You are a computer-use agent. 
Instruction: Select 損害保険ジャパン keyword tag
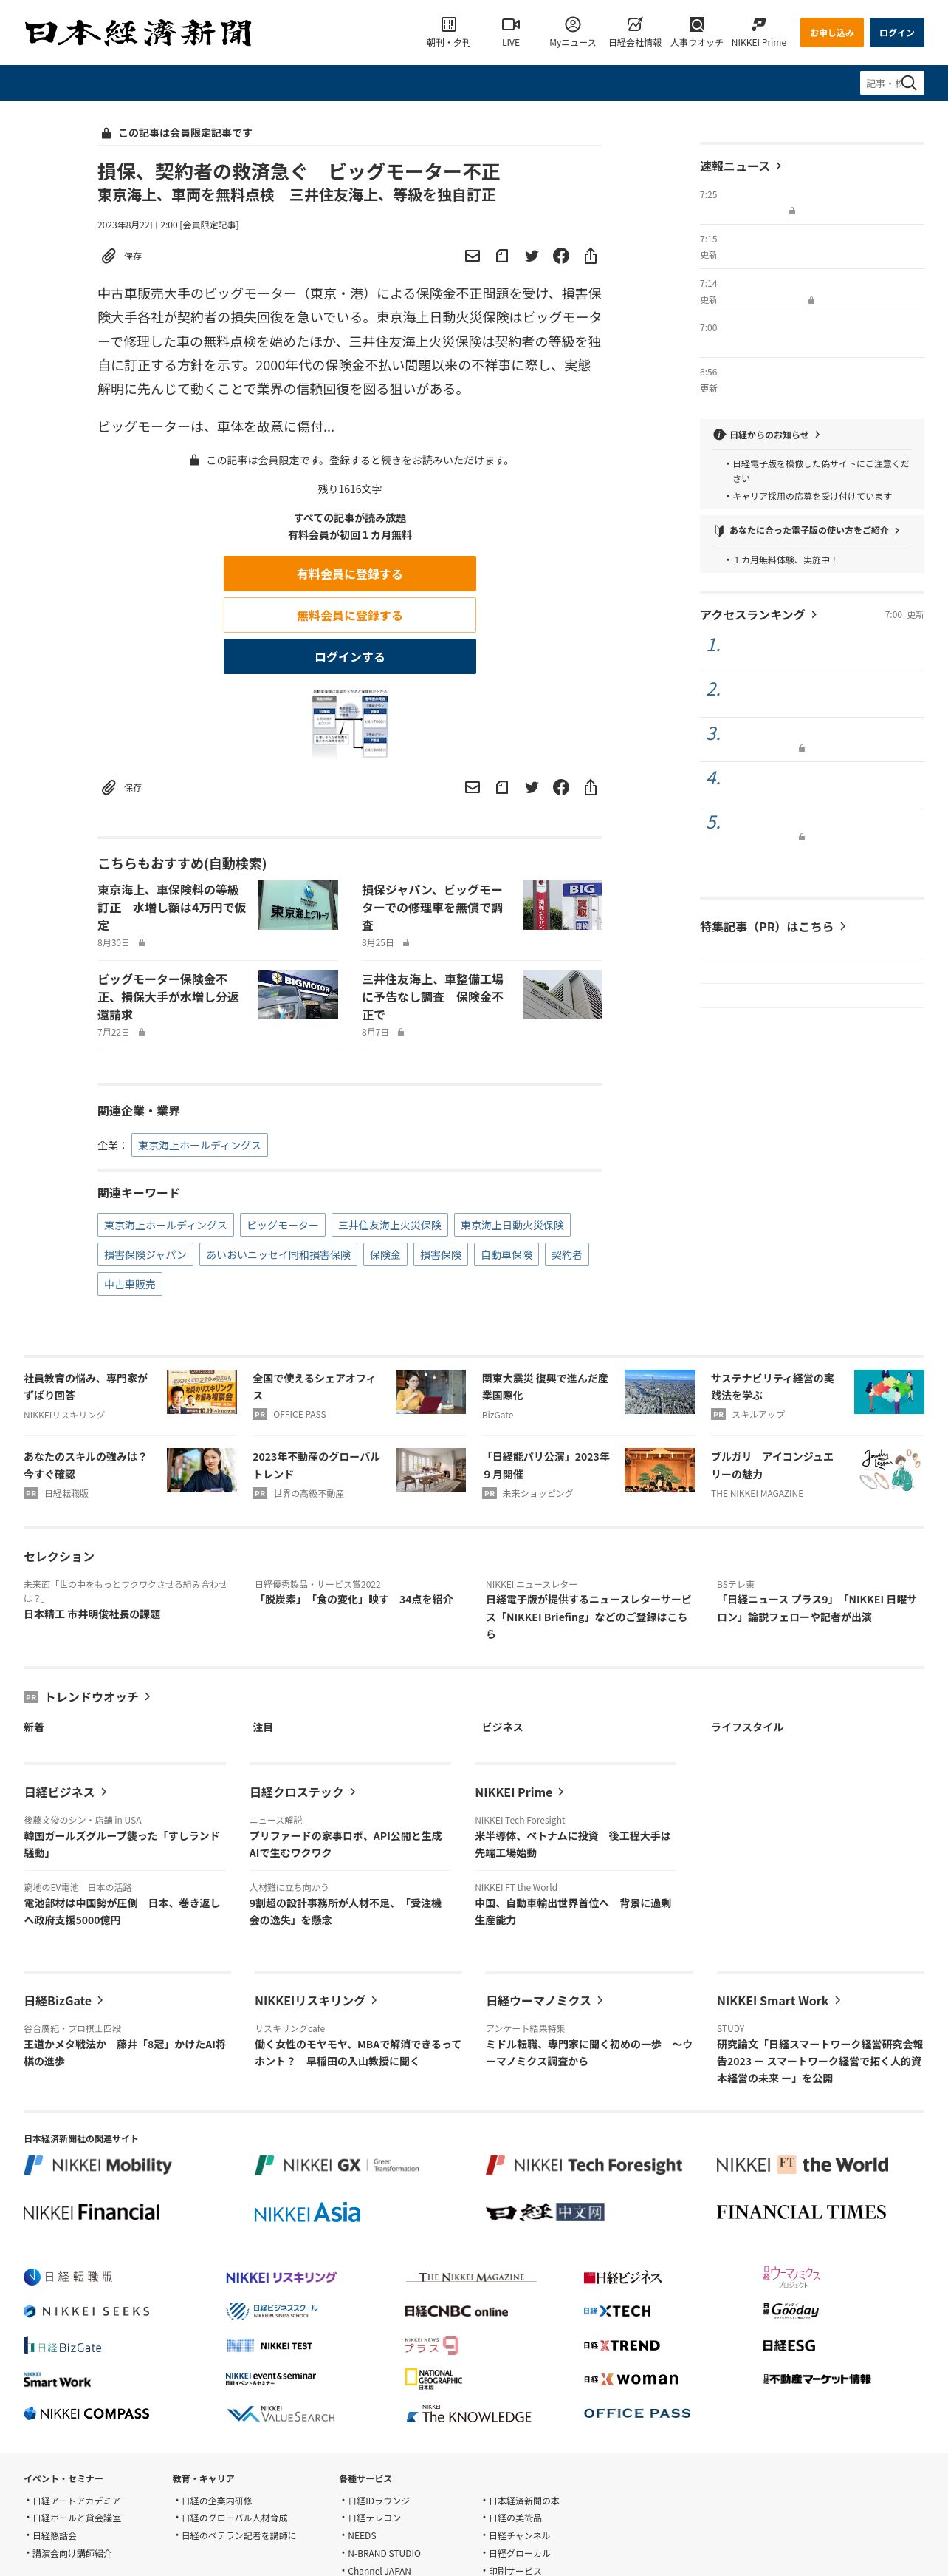tap(146, 1254)
